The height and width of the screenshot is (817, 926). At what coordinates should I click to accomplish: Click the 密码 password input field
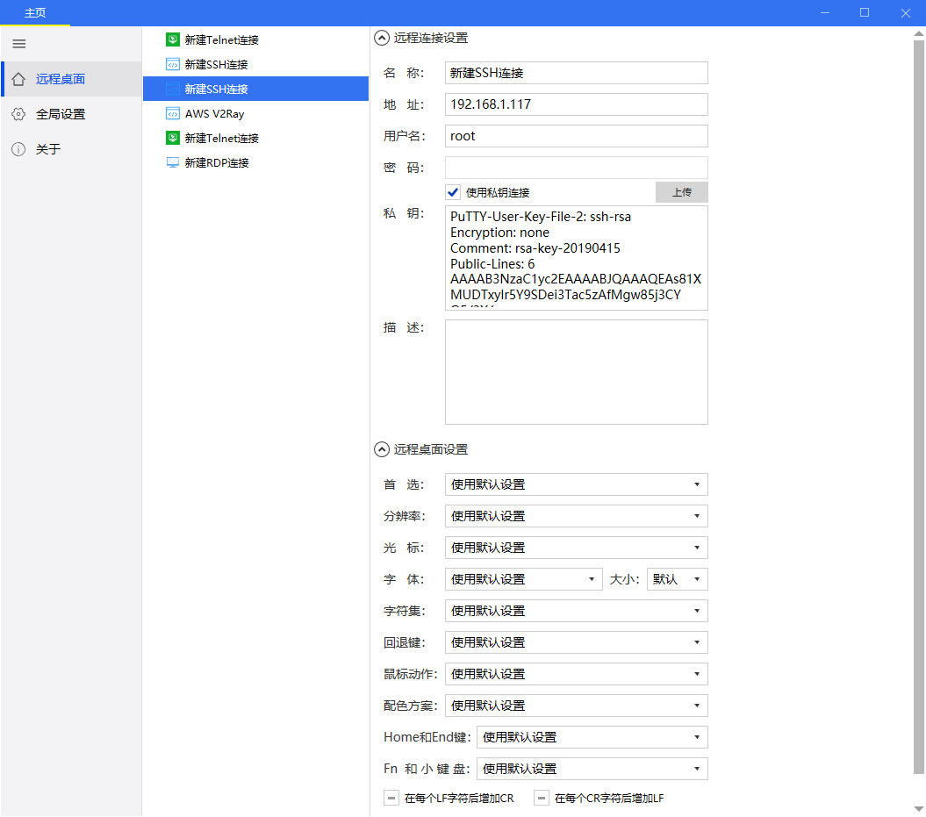(x=576, y=167)
